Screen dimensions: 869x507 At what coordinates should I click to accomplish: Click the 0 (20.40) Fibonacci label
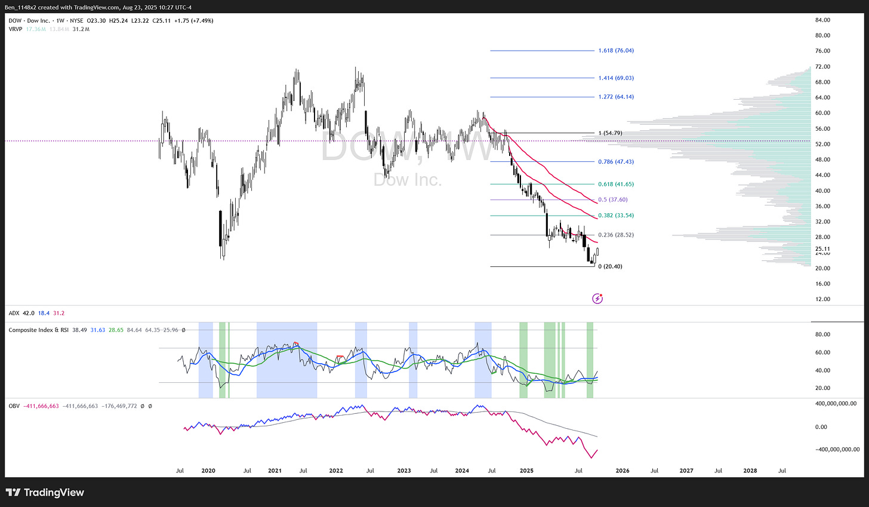tap(610, 267)
